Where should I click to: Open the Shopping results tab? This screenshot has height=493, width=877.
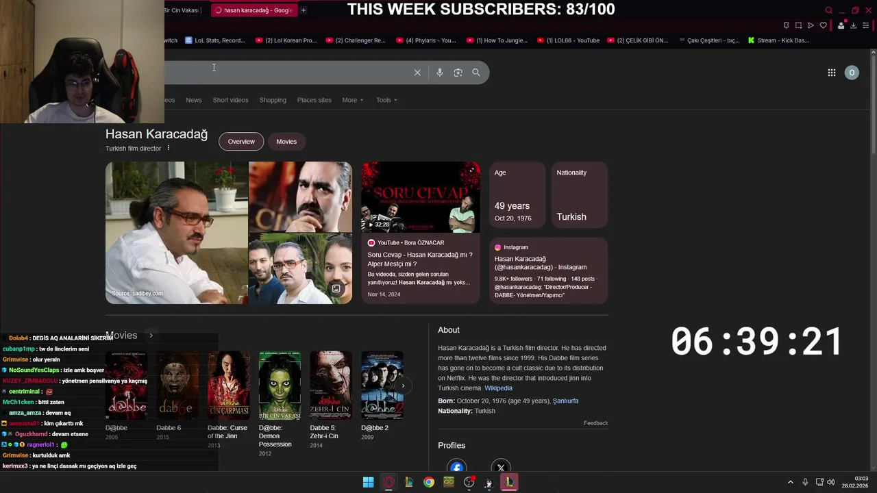(x=273, y=100)
